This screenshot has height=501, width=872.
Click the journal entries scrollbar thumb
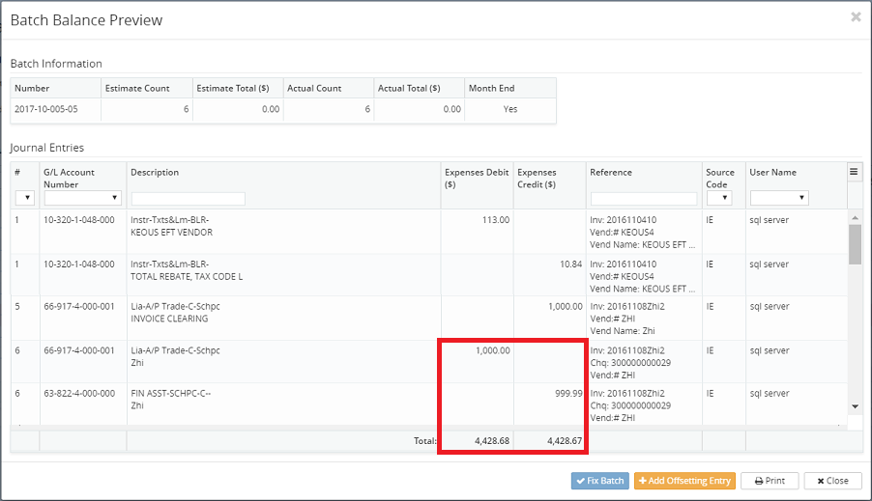point(854,243)
